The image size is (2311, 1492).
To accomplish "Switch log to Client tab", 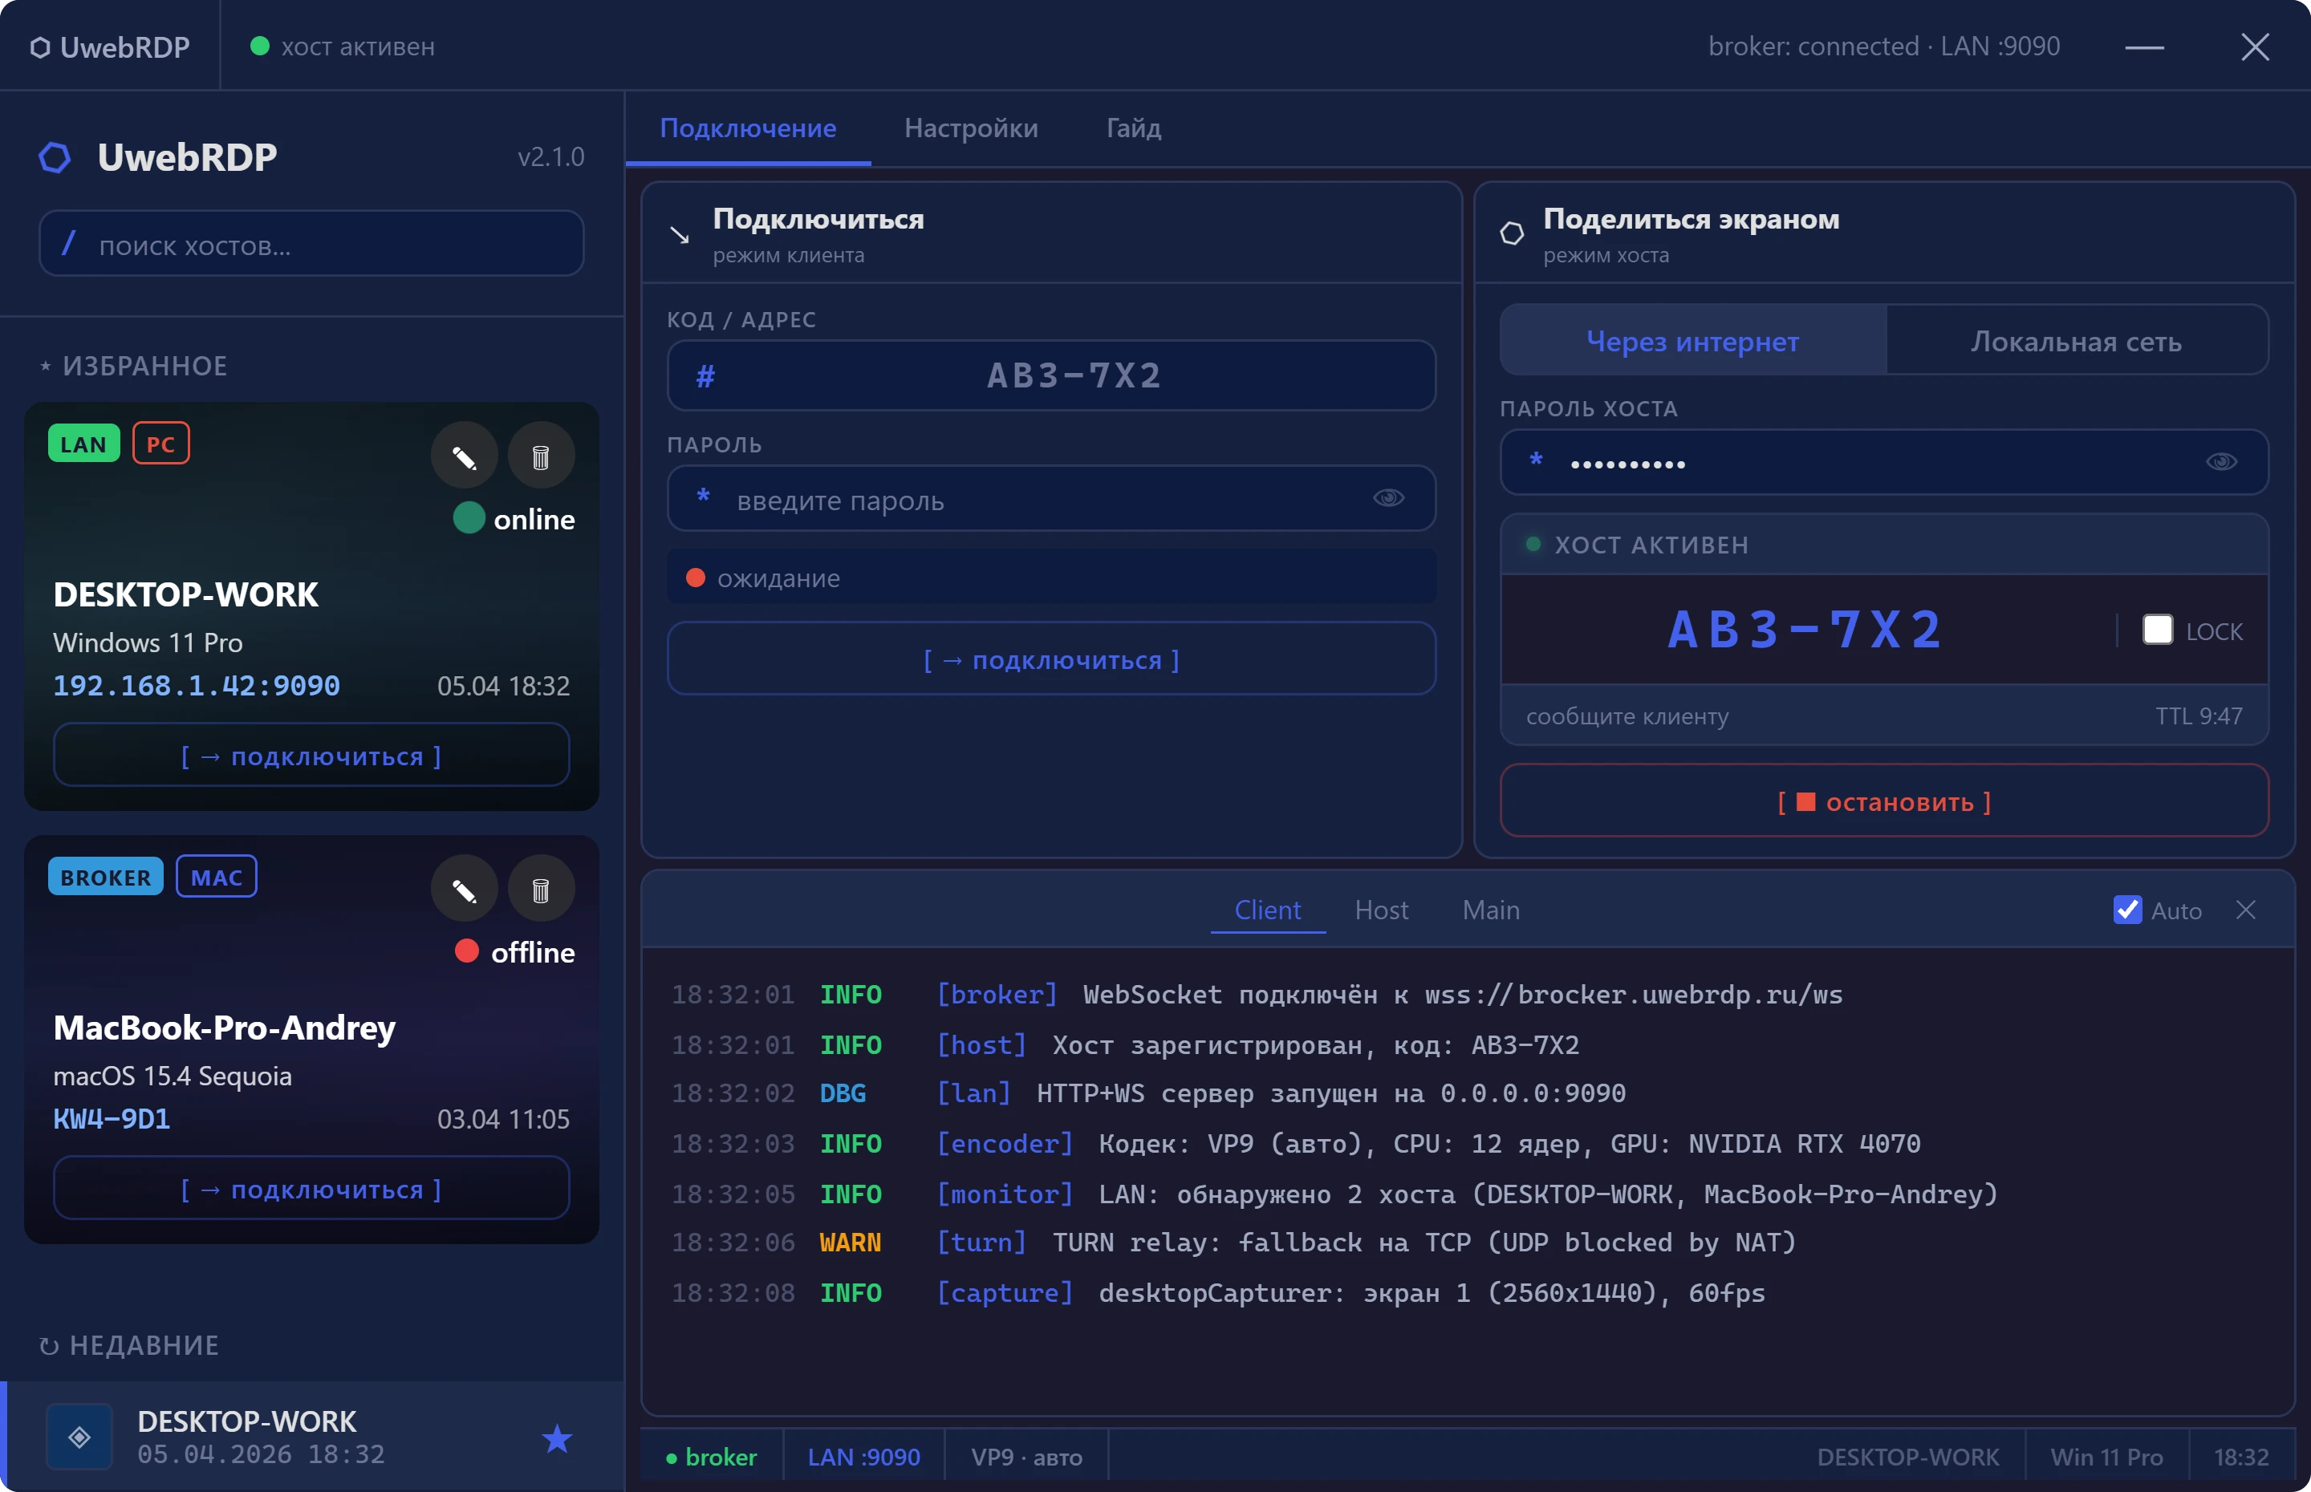I will (1267, 910).
